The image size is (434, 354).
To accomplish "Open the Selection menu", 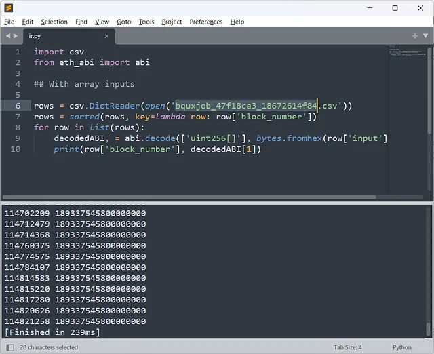I will [54, 22].
